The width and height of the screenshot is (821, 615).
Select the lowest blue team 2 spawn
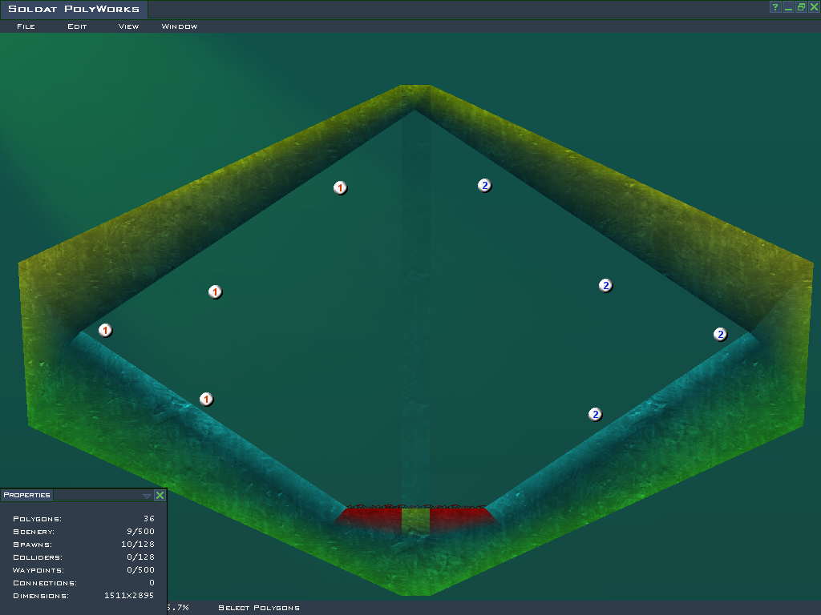pyautogui.click(x=595, y=415)
